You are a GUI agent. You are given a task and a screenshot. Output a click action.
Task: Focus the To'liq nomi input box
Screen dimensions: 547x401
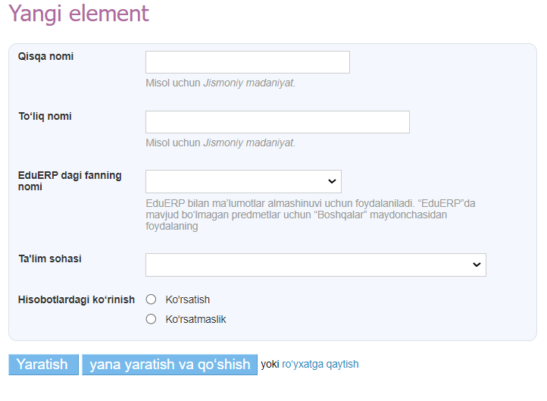[277, 122]
